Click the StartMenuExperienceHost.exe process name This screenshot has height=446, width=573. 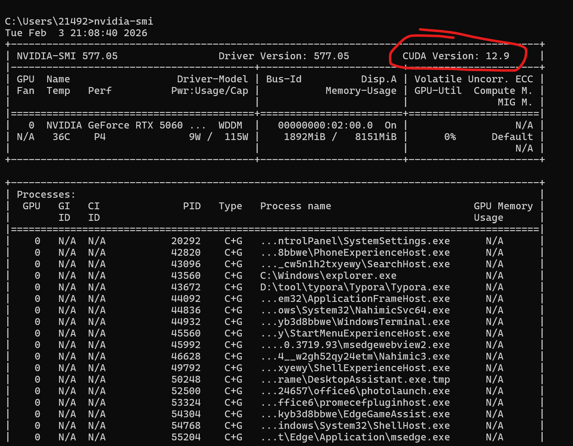(x=355, y=333)
